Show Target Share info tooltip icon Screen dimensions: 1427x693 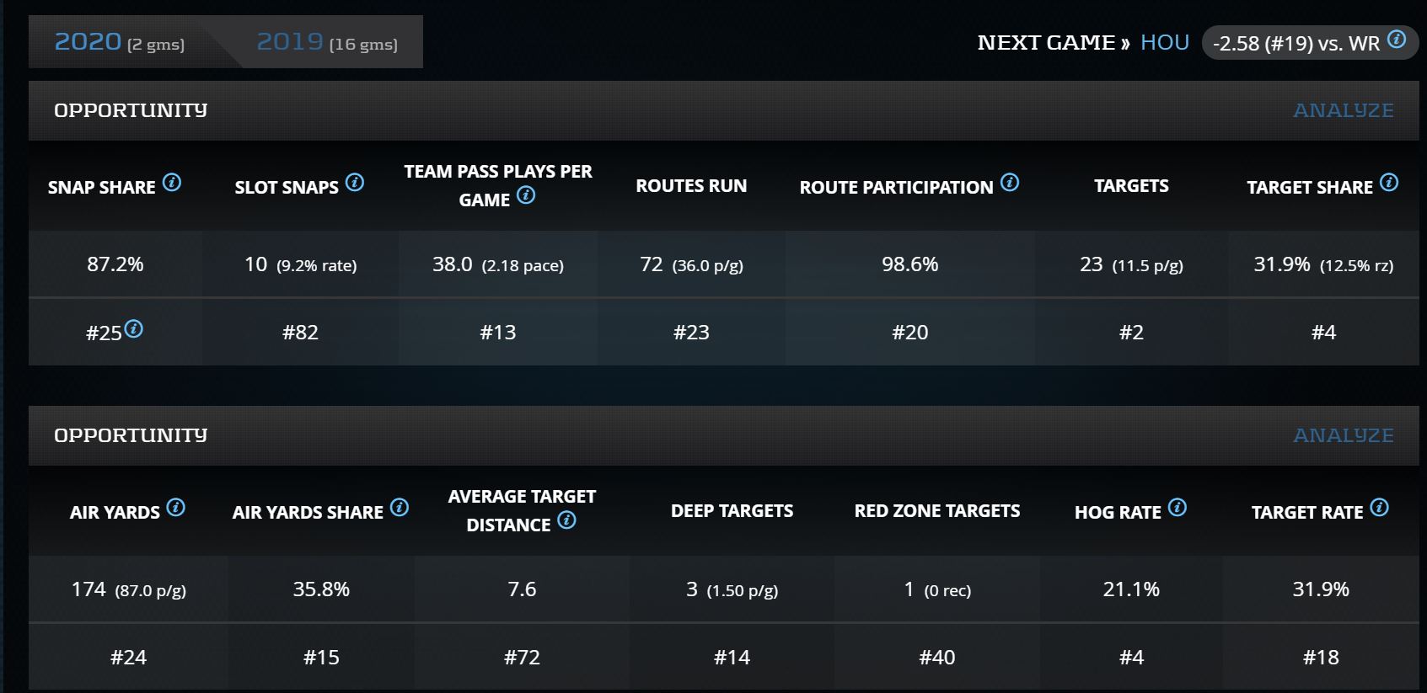pos(1389,183)
